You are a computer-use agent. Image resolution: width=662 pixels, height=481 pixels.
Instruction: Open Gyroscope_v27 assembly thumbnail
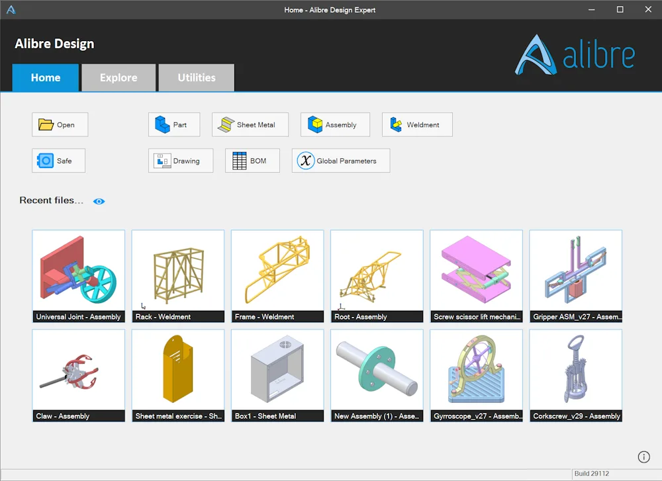476,376
